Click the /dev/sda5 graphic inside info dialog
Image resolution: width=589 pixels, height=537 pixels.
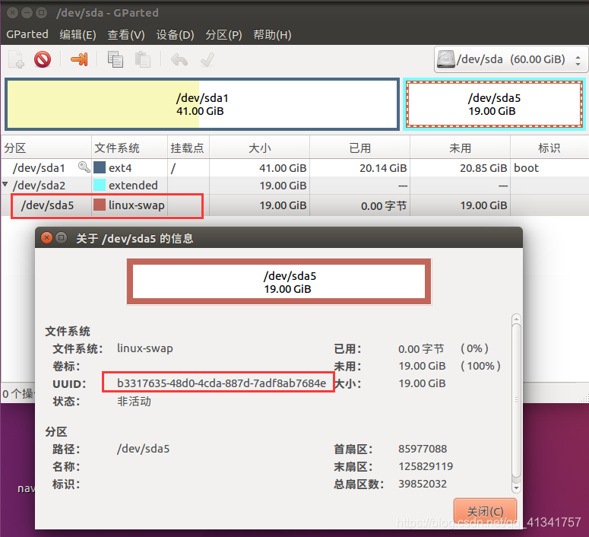[279, 281]
